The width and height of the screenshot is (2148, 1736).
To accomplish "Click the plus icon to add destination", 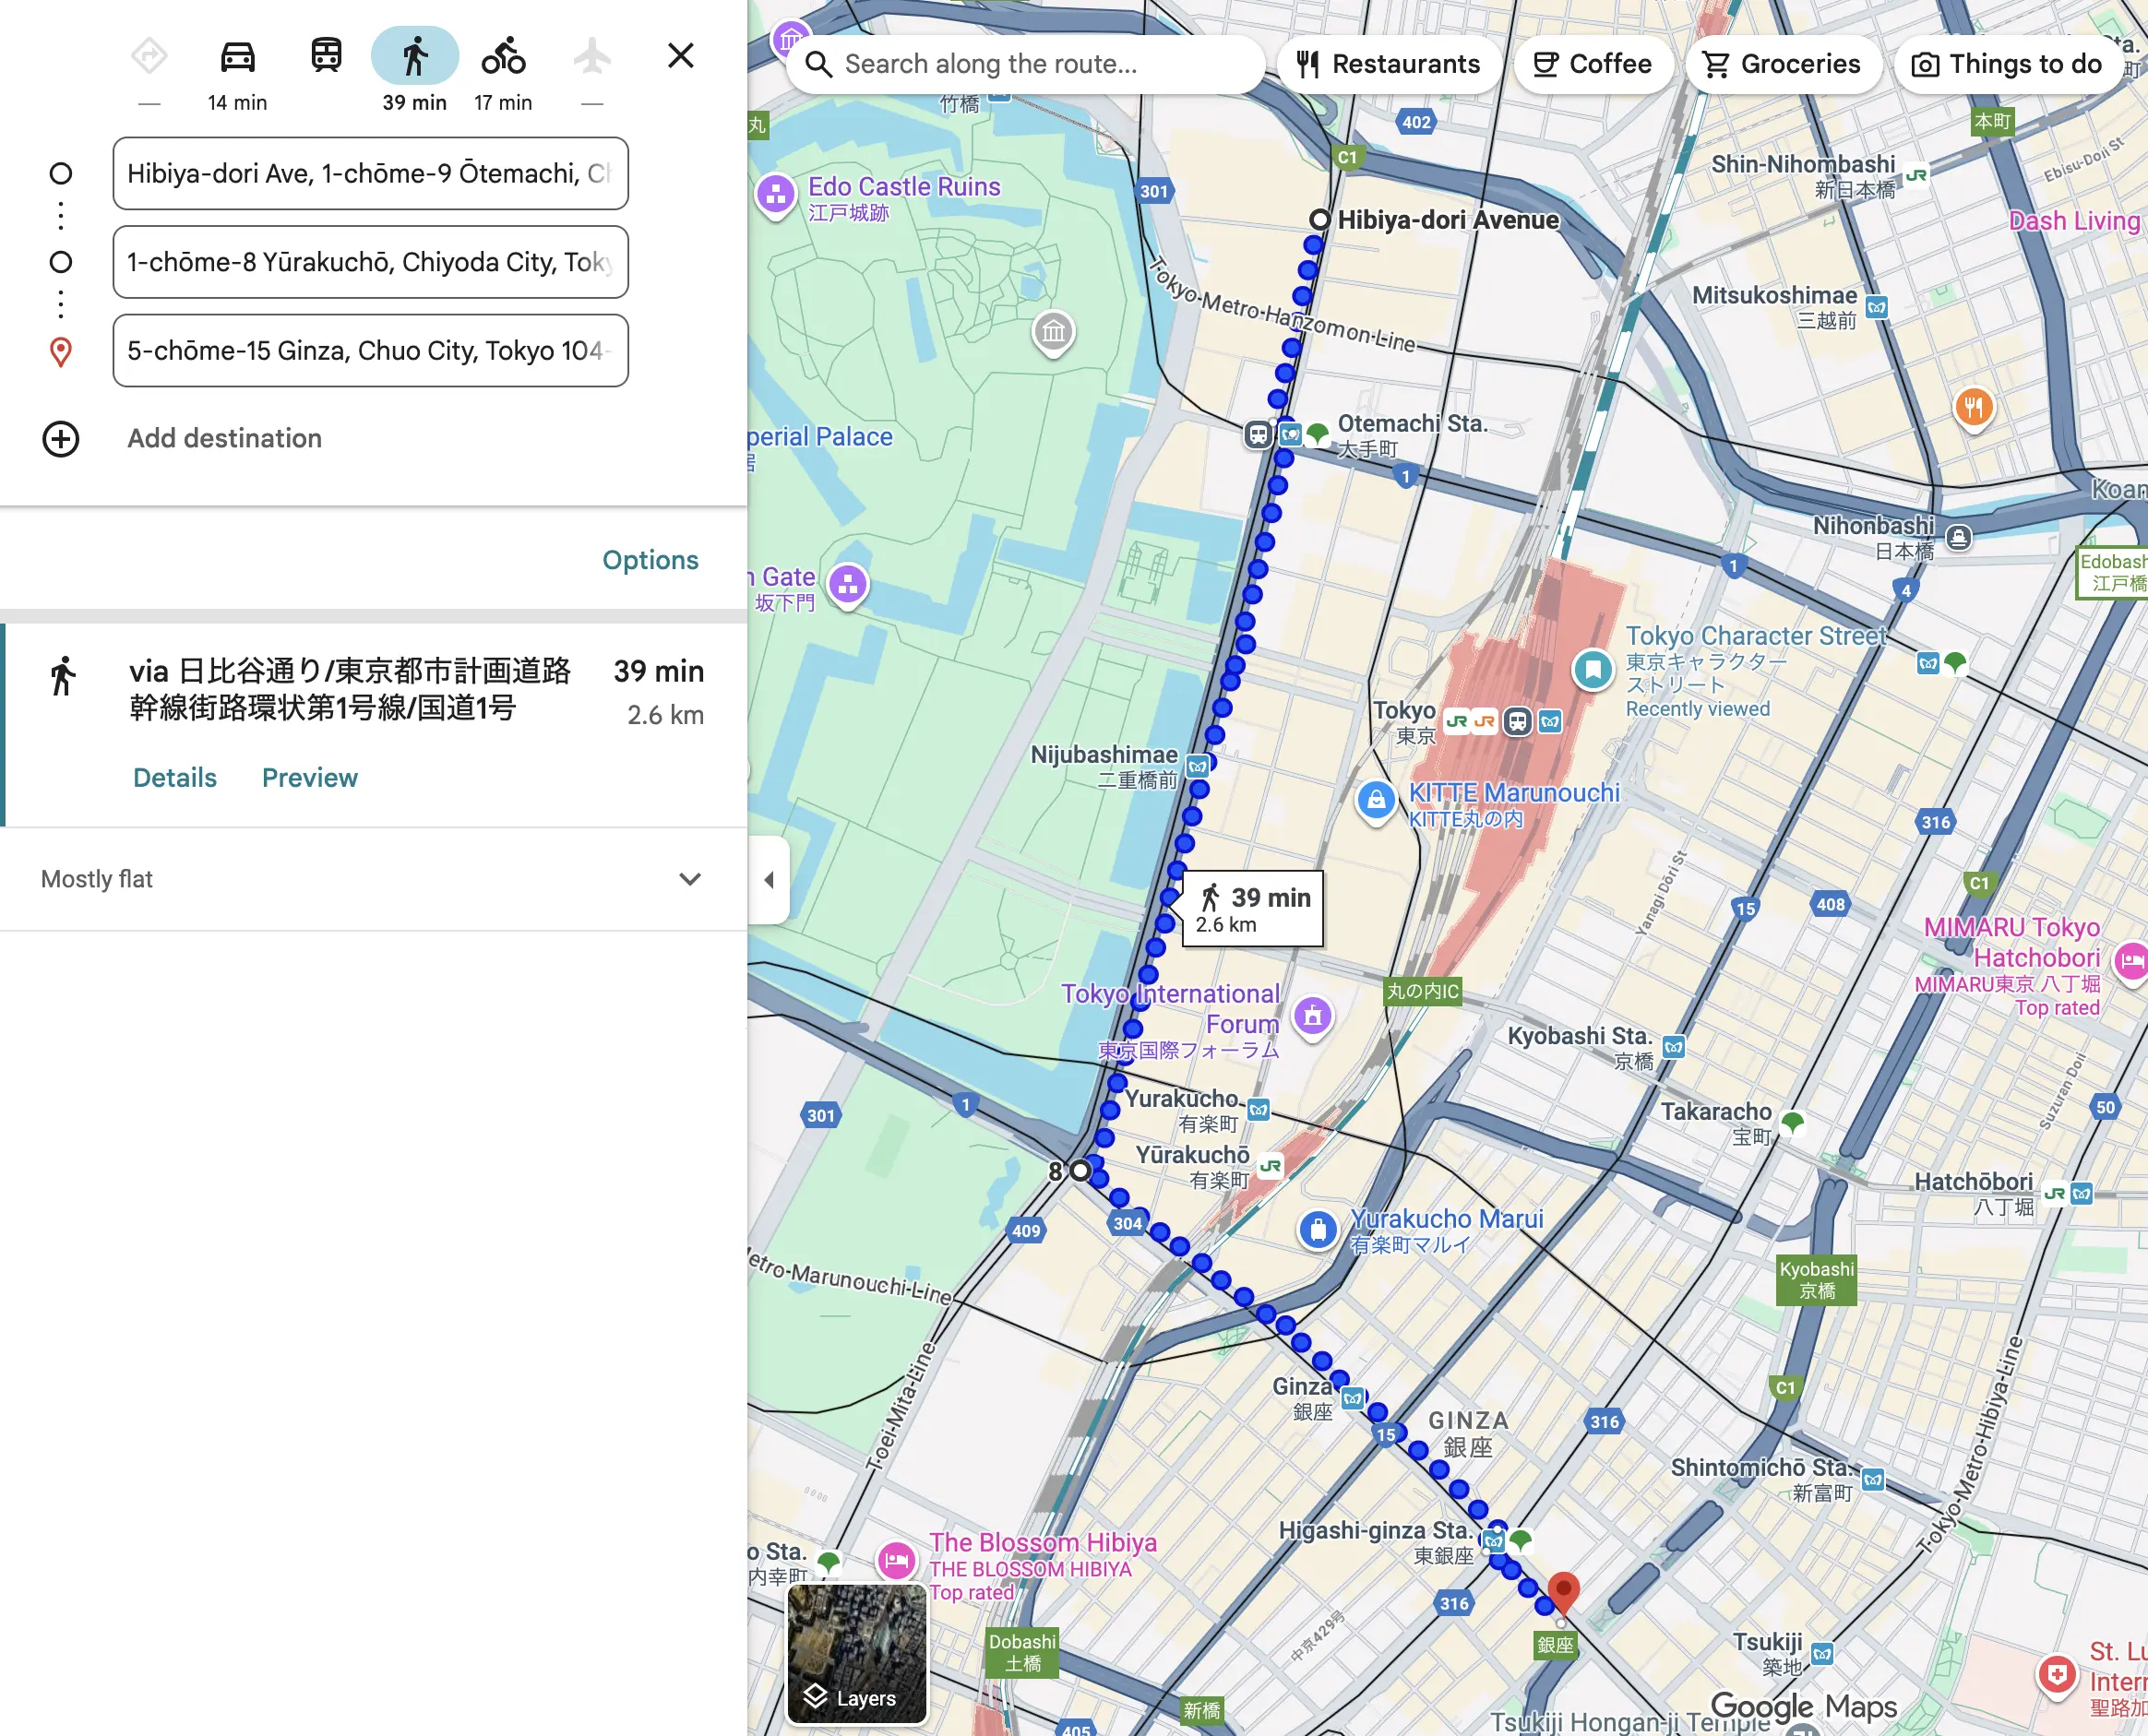I will [x=61, y=439].
